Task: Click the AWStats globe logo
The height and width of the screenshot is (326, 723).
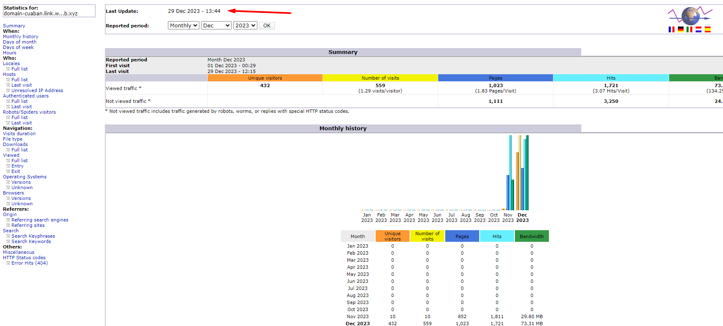Action: click(690, 16)
